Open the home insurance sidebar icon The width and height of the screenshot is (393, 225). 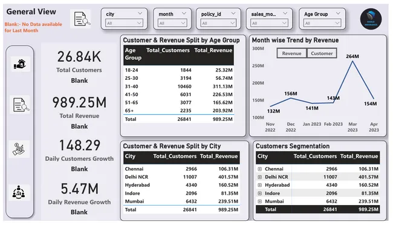pyautogui.click(x=20, y=64)
